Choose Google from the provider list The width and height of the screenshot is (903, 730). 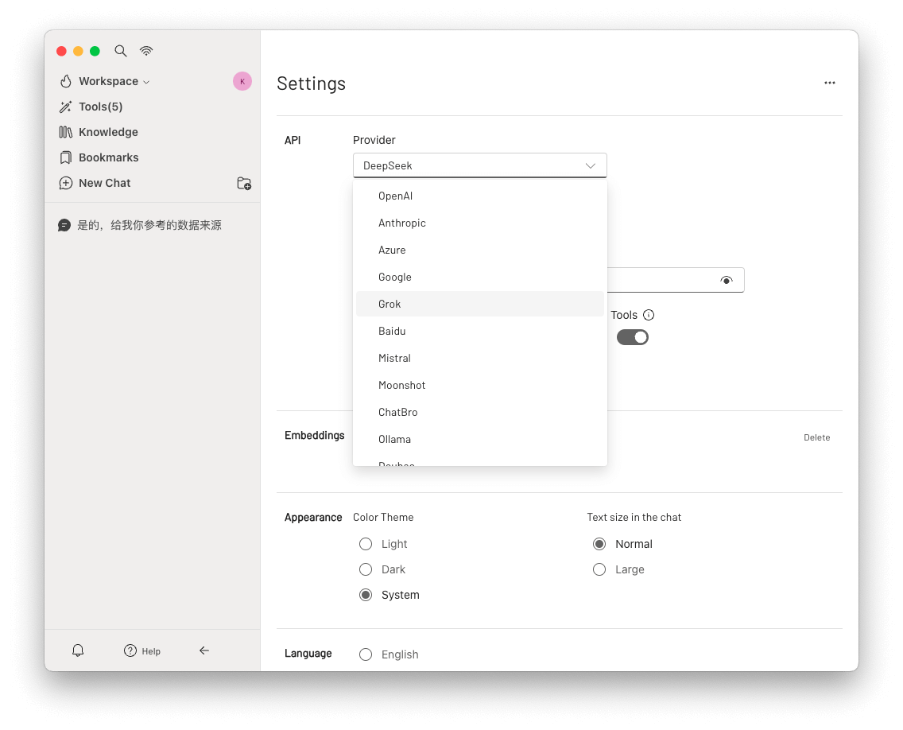click(x=480, y=278)
